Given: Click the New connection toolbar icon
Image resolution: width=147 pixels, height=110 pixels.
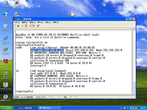Looking at the screenshot, I should pos(15,26).
